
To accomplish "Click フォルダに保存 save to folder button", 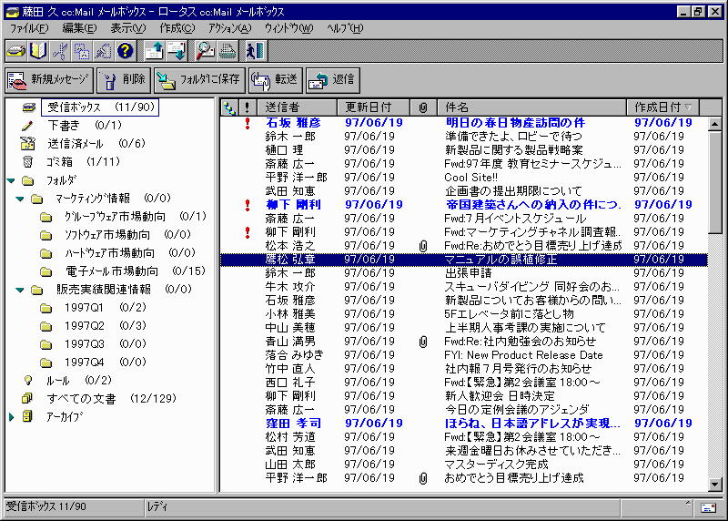I will coord(200,80).
